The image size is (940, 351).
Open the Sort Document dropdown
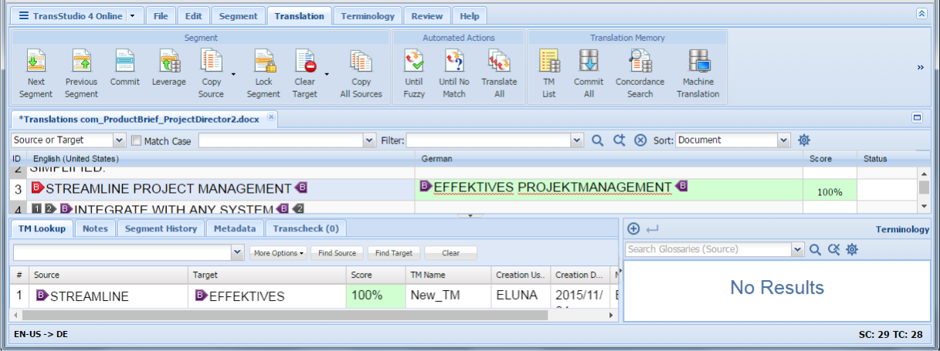784,140
